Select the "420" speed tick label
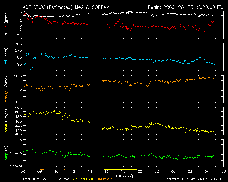 [19, 130]
